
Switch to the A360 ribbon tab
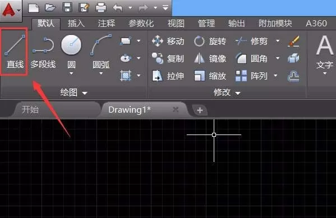[x=316, y=24]
